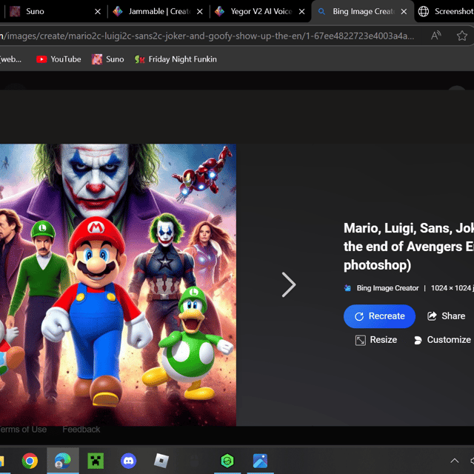Click the Resize button
474x474 pixels.
(376, 340)
